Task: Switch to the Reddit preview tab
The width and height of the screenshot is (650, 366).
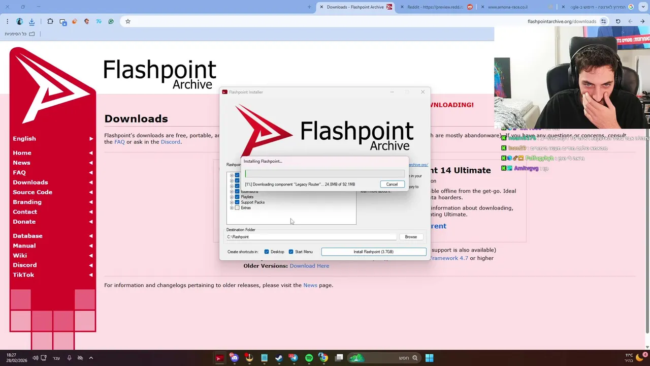Action: 437,7
